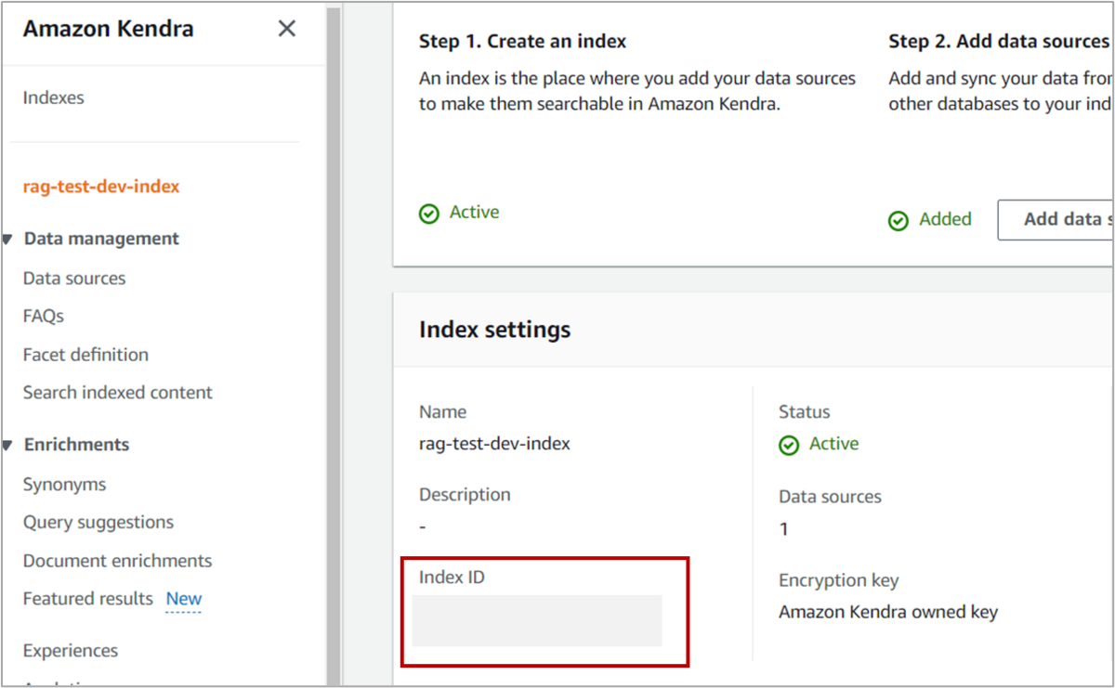Click the Experiences section heading
Viewport: 1115px width, 688px height.
[x=71, y=651]
